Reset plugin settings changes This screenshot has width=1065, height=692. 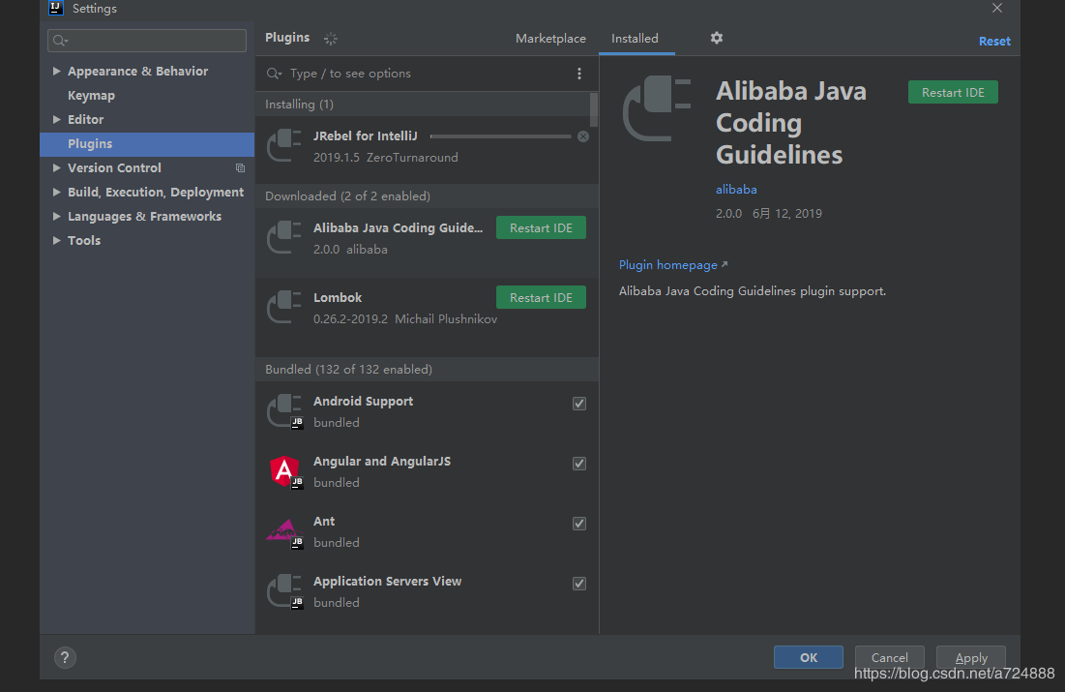tap(994, 42)
